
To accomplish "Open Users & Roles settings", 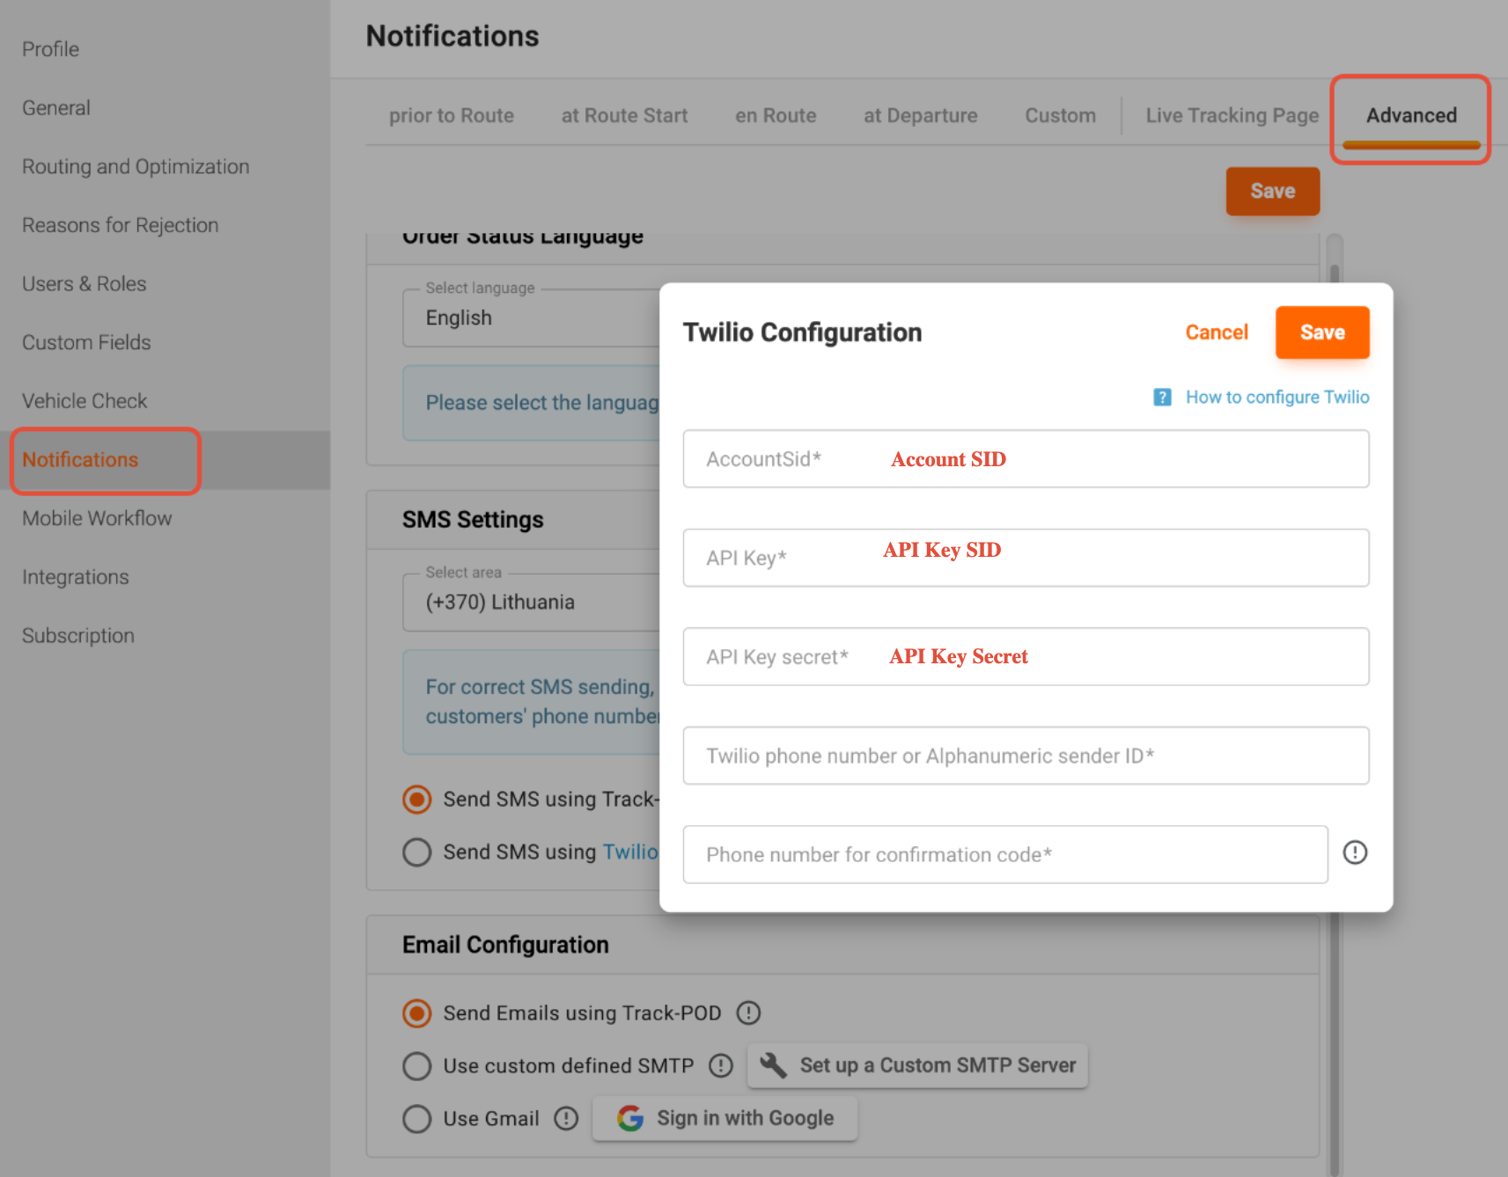I will click(85, 284).
